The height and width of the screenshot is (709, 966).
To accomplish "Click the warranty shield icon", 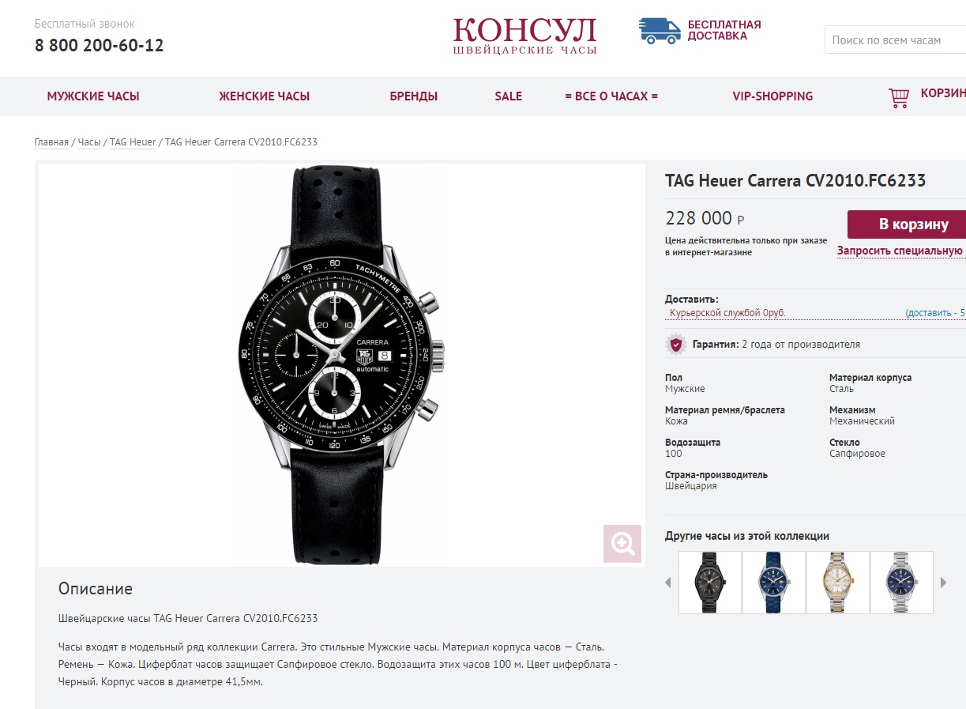I will pos(675,345).
